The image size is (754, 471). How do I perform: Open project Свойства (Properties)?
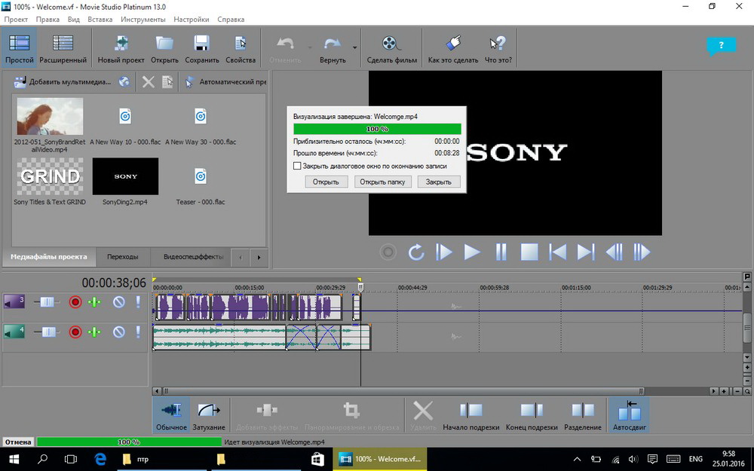click(x=241, y=47)
